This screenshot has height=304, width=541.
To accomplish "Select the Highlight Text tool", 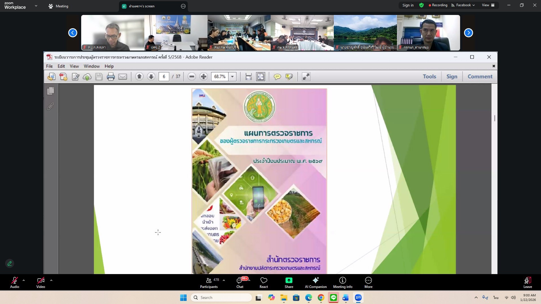I will 290,76.
